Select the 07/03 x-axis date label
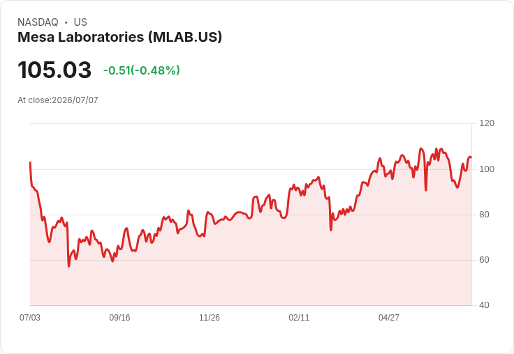 click(30, 318)
